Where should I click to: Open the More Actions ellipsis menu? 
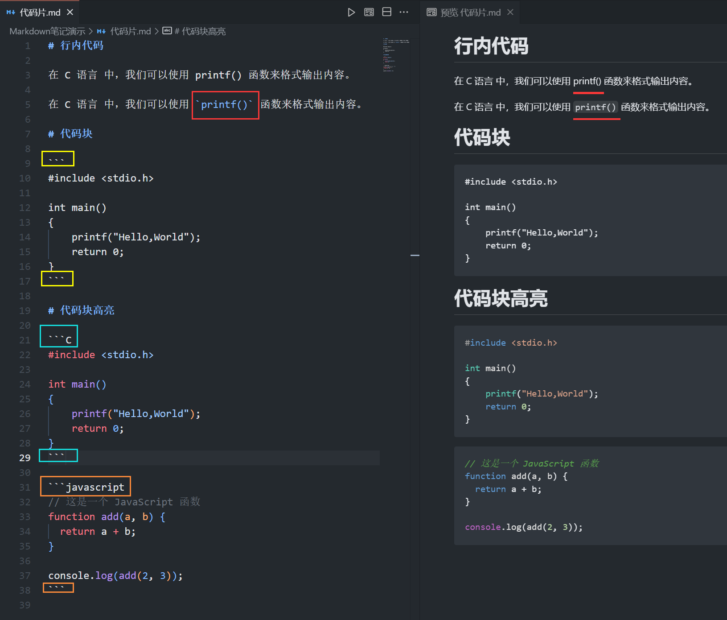pyautogui.click(x=404, y=12)
